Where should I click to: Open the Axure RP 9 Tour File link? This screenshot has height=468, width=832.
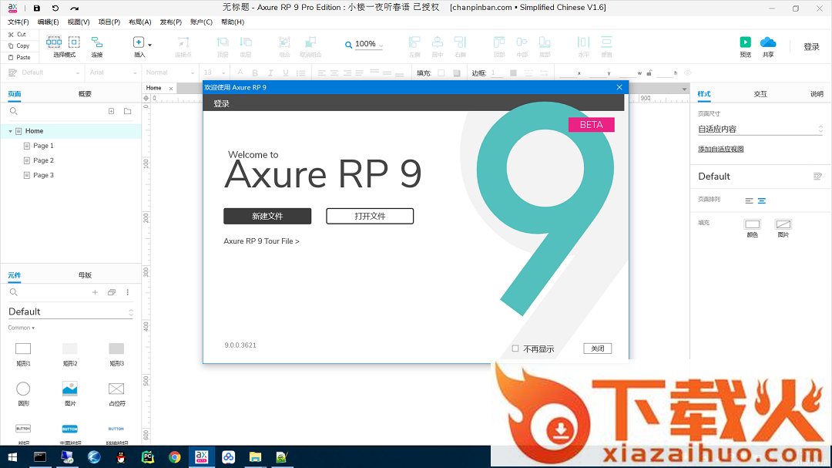coord(262,241)
